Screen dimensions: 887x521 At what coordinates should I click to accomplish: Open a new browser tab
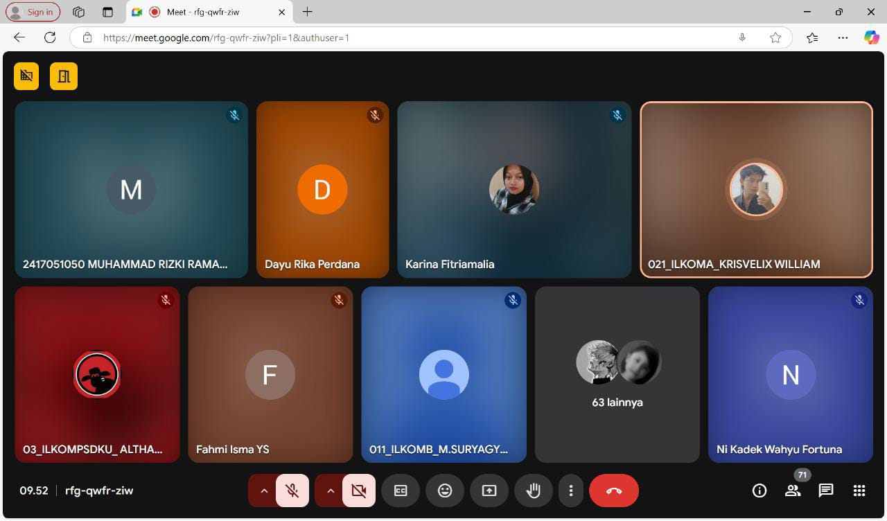308,12
